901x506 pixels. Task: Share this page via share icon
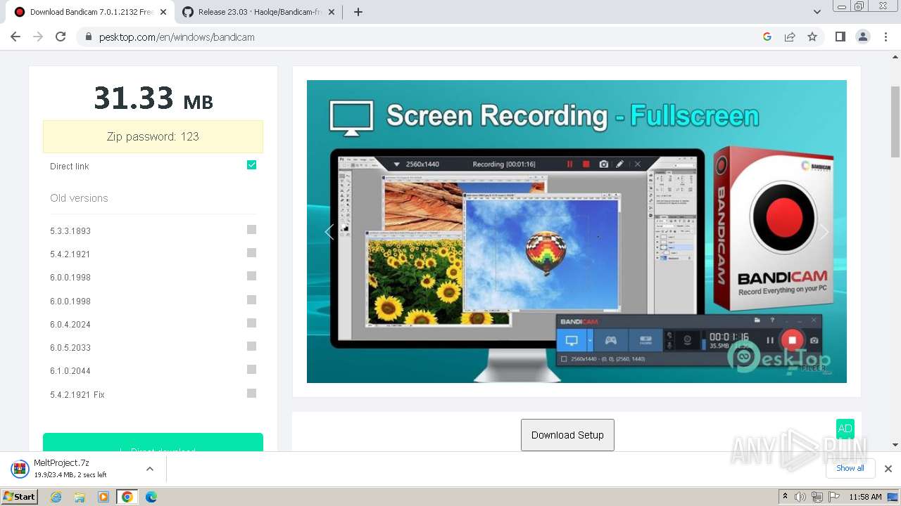790,37
